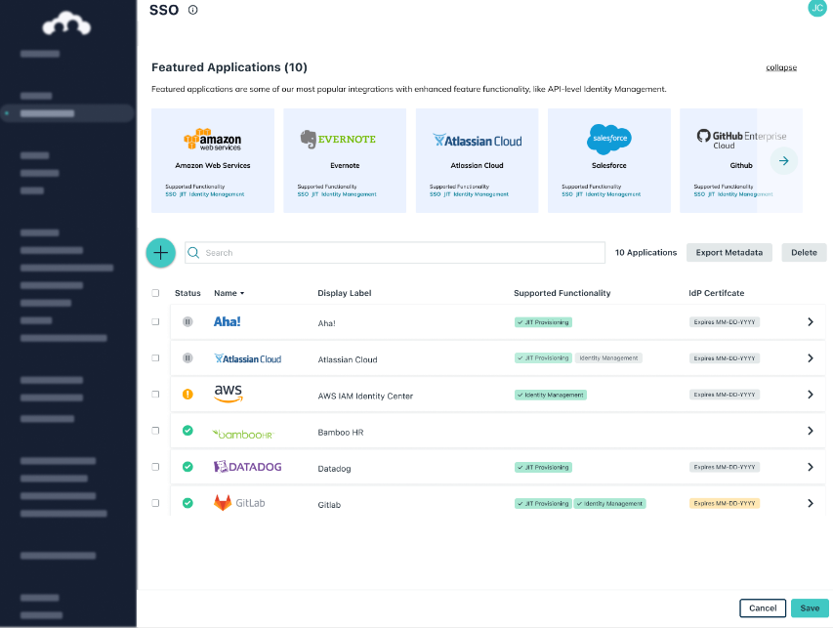The height and width of the screenshot is (628, 833).
Task: Click the grey Identity Management tag on Atlassian Cloud row
Action: (x=608, y=358)
